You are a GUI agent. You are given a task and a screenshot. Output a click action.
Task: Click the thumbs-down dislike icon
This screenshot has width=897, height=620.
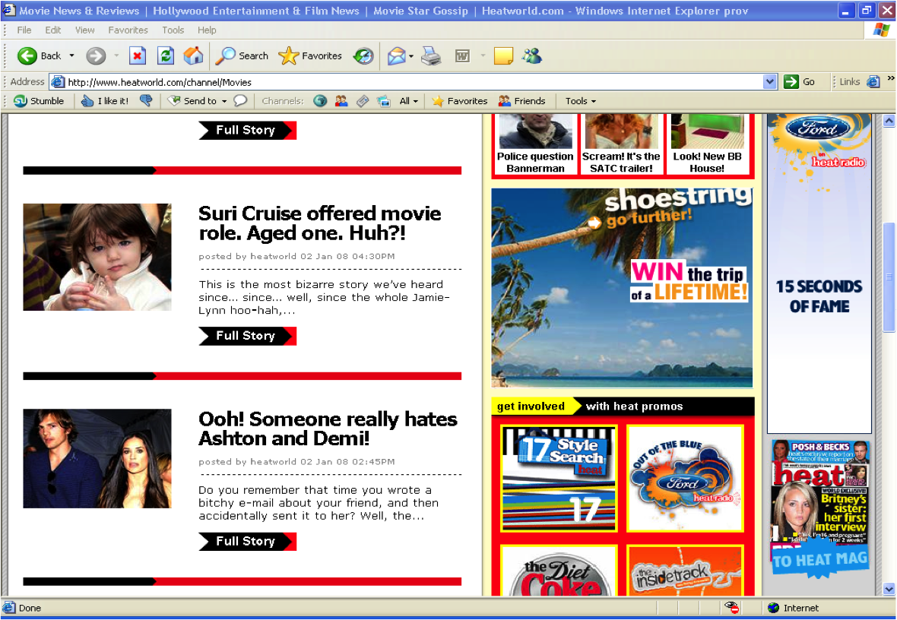147,100
